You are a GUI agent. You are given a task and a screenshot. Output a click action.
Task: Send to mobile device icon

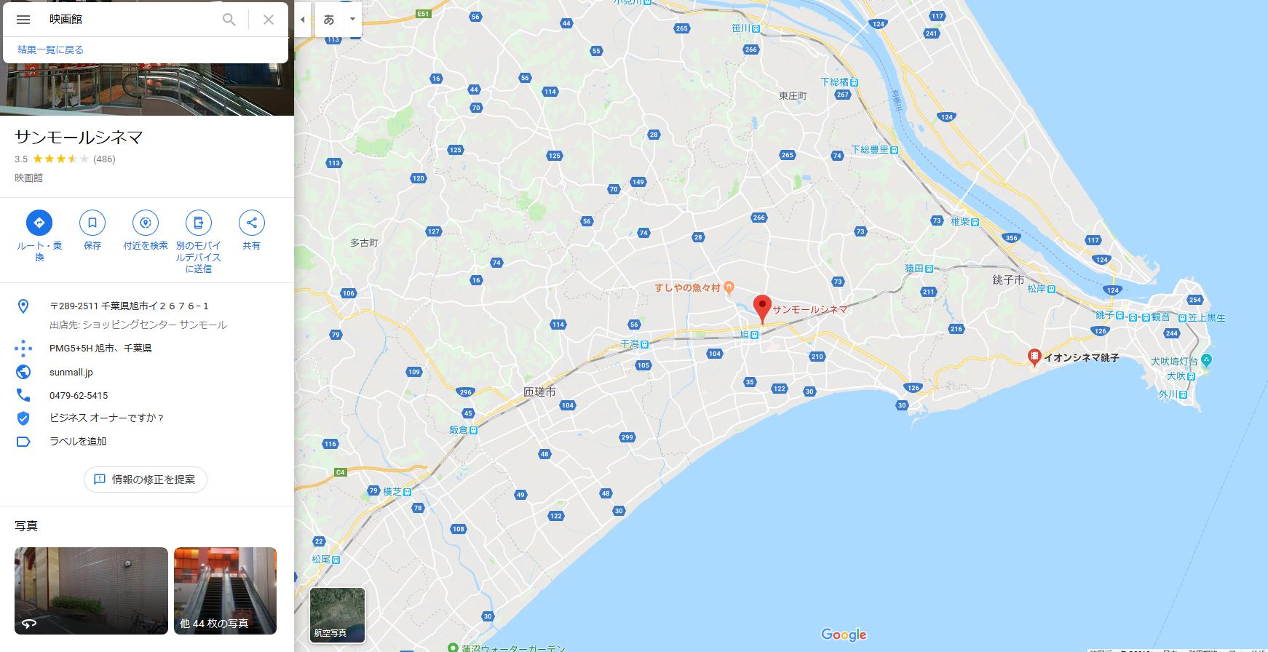(198, 223)
